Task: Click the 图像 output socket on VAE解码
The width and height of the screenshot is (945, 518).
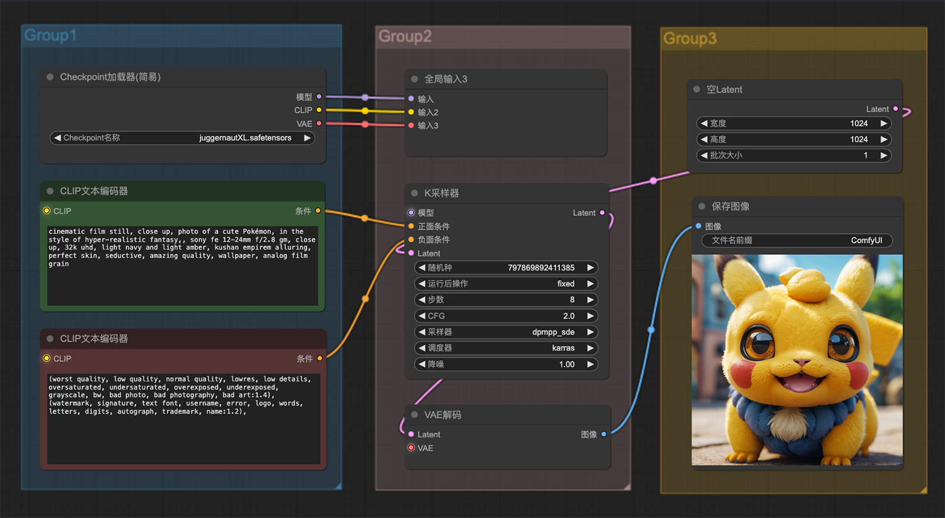Action: [x=604, y=434]
